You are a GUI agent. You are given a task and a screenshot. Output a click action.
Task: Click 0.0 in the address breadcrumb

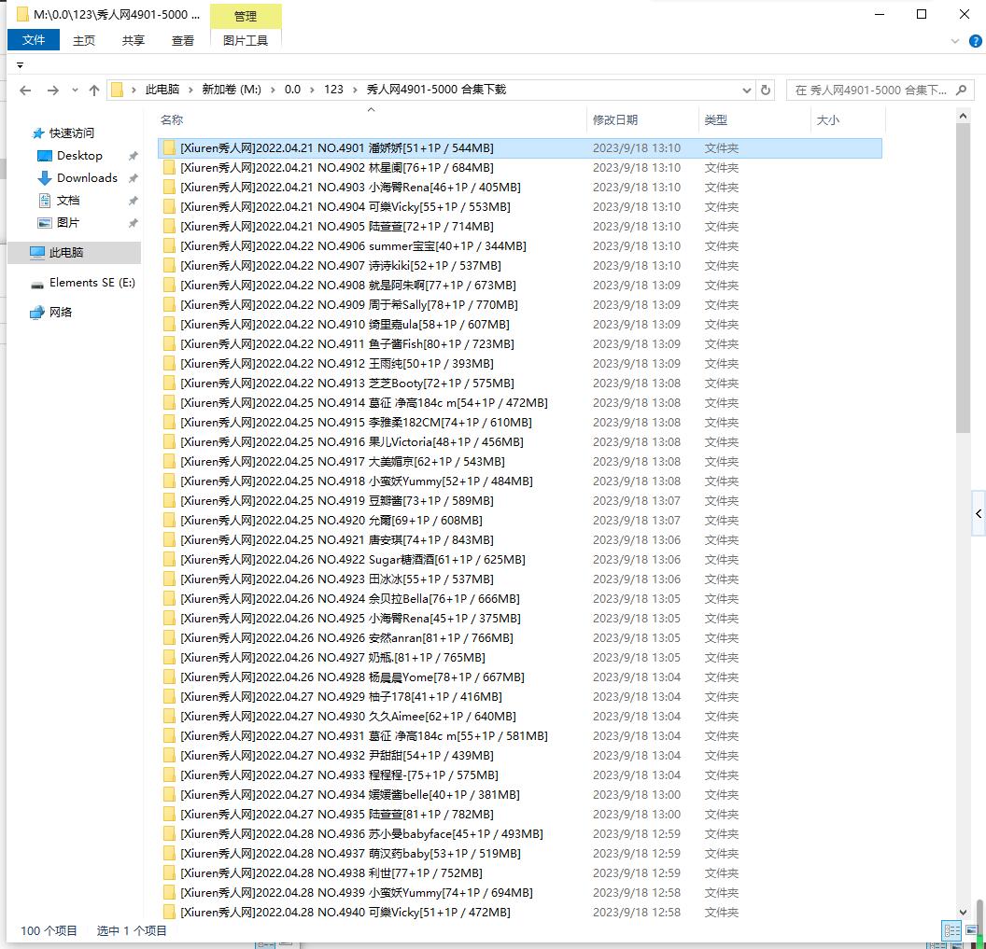click(292, 90)
